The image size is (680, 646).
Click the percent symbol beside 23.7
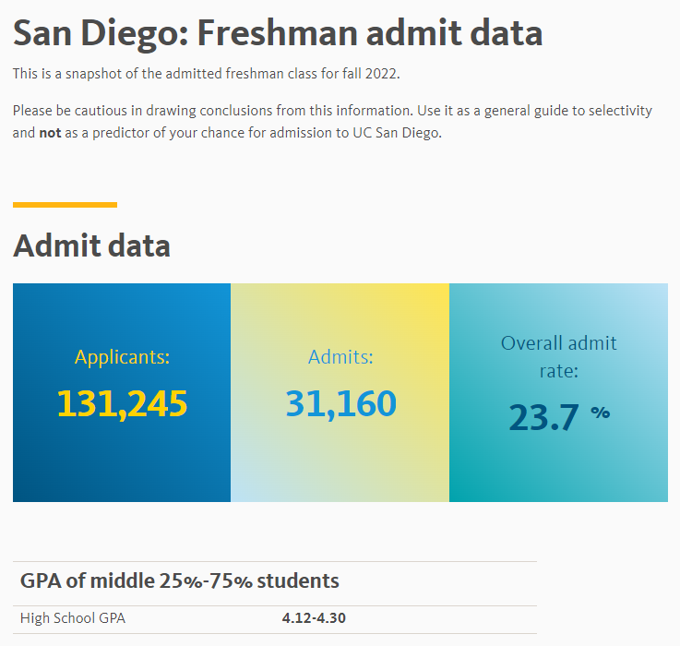tap(601, 413)
